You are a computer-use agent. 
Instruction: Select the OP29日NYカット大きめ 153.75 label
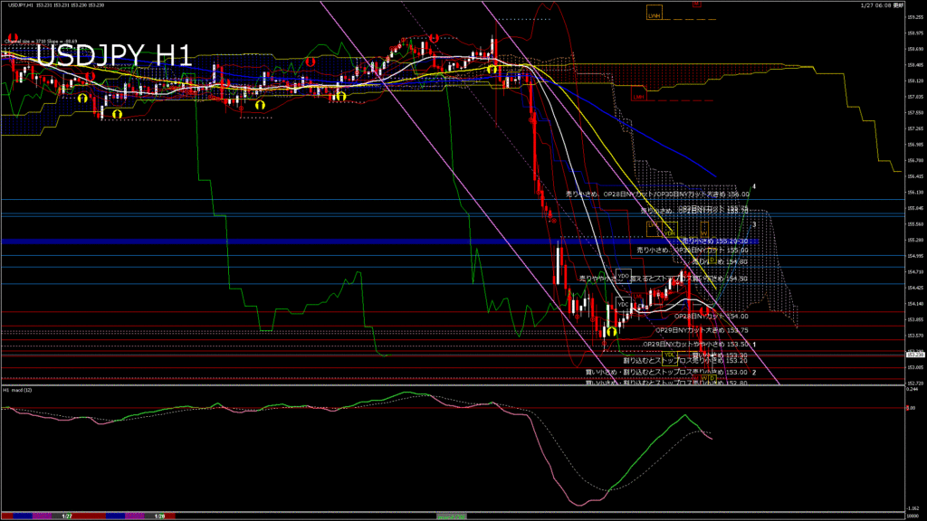tap(702, 331)
